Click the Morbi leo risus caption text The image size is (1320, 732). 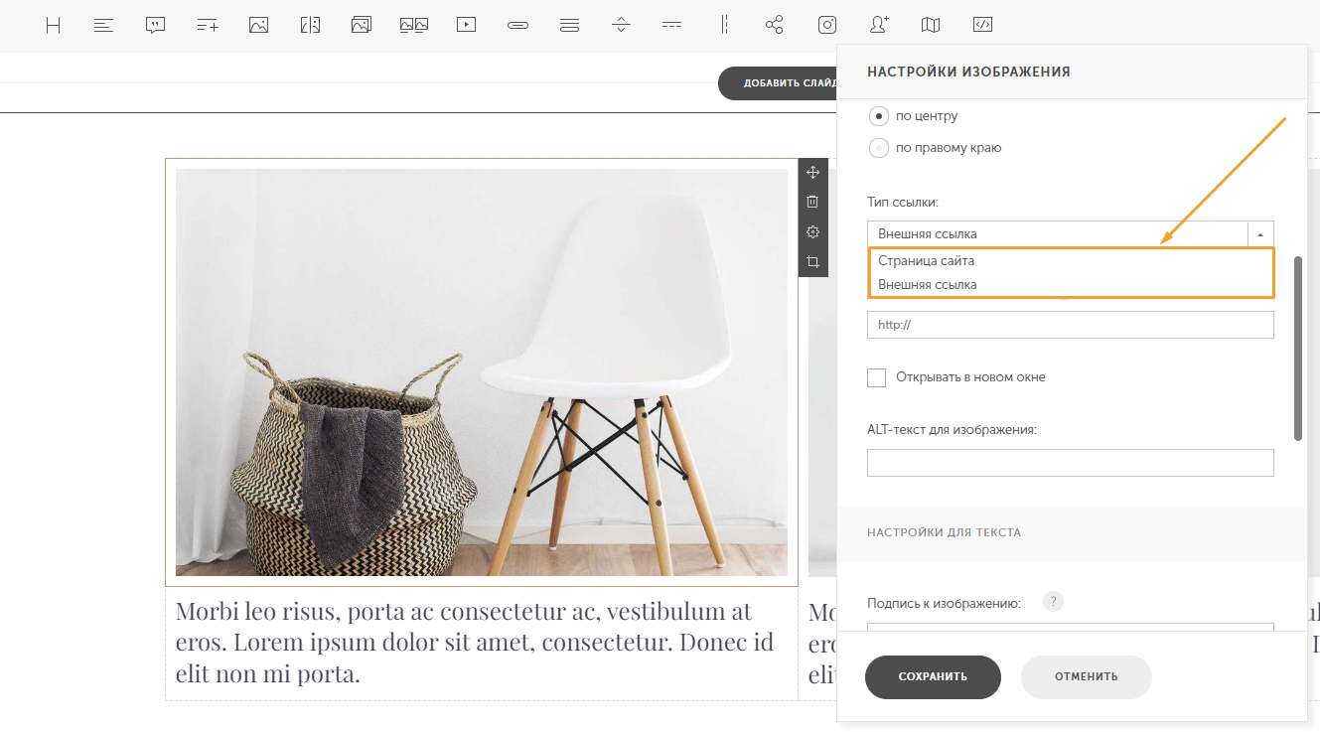(x=475, y=643)
